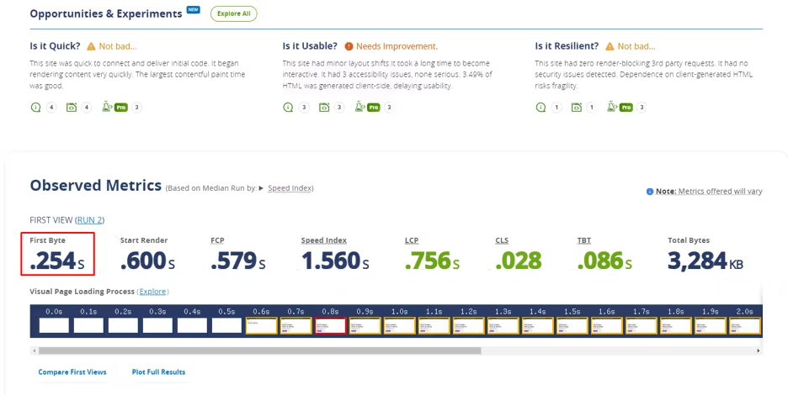Click the blue info icon beside Note
This screenshot has height=395, width=788.
(x=649, y=192)
